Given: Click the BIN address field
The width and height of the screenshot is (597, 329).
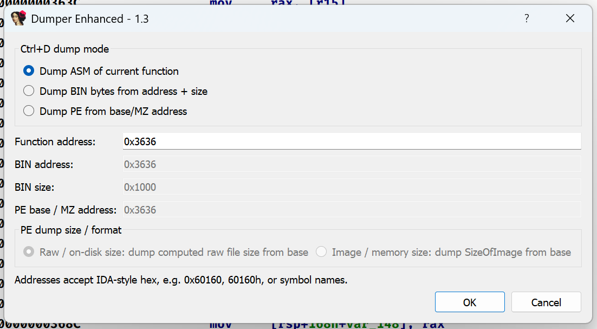Looking at the screenshot, I should point(352,165).
